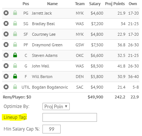Sort by the Proj Points column header
The height and width of the screenshot is (136, 142).
coord(115,4)
